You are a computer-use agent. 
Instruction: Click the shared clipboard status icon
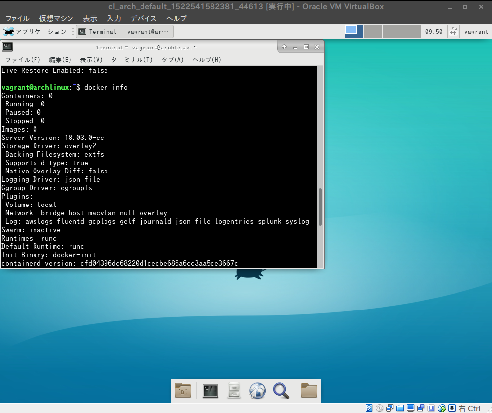click(421, 408)
